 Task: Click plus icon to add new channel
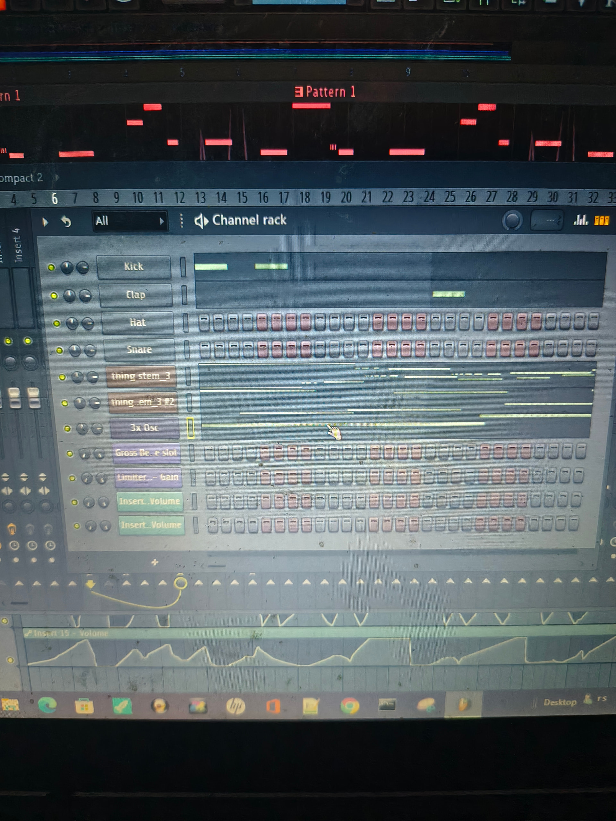click(x=154, y=563)
